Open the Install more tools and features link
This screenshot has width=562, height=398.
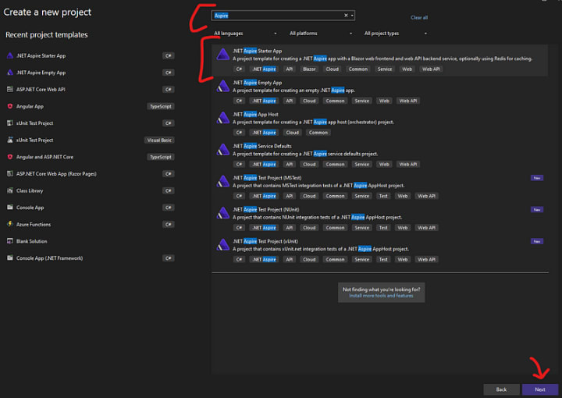381,296
